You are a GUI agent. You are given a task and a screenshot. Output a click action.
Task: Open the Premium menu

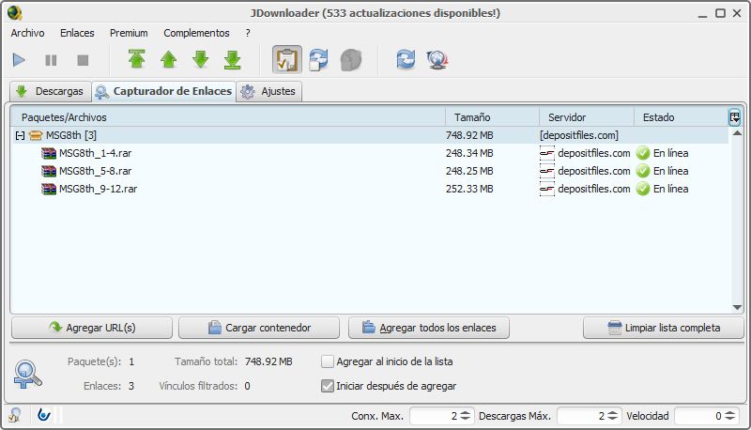pos(129,33)
